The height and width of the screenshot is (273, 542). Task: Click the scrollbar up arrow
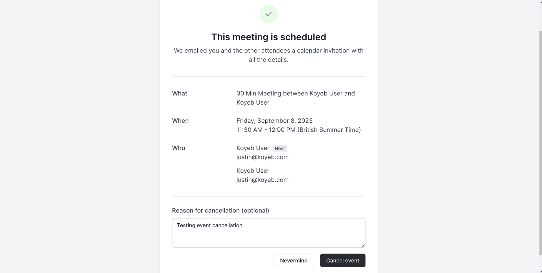(540, 1)
